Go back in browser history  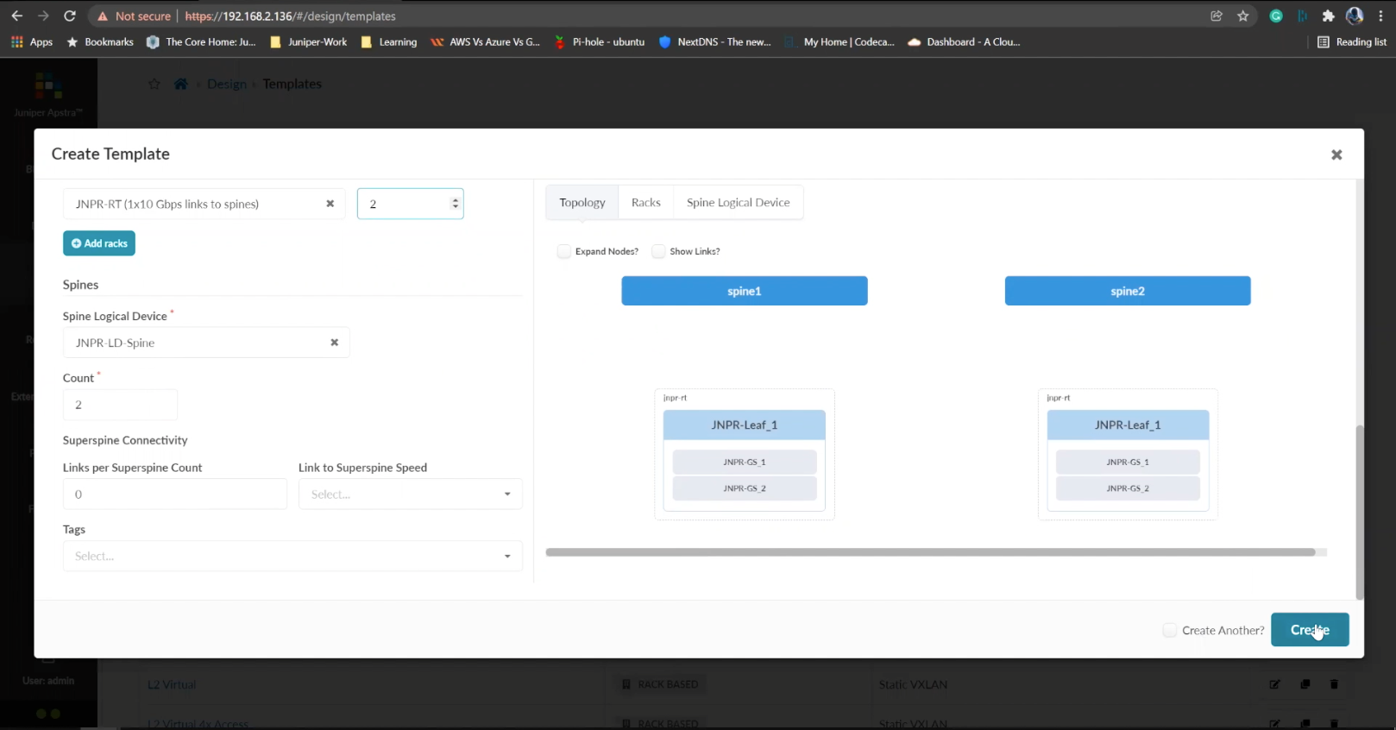pyautogui.click(x=16, y=16)
